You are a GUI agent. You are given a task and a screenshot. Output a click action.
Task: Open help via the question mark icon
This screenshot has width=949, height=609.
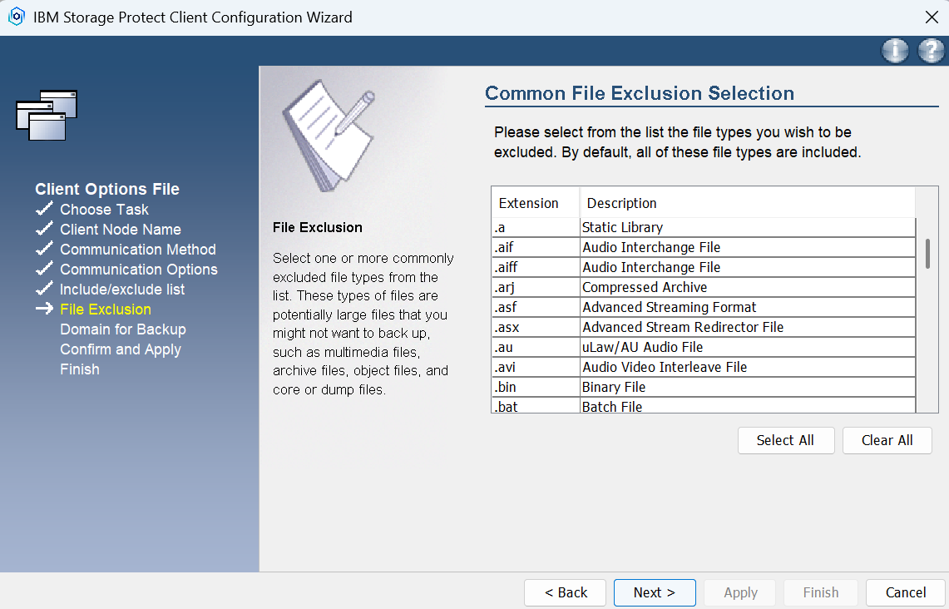pyautogui.click(x=931, y=51)
